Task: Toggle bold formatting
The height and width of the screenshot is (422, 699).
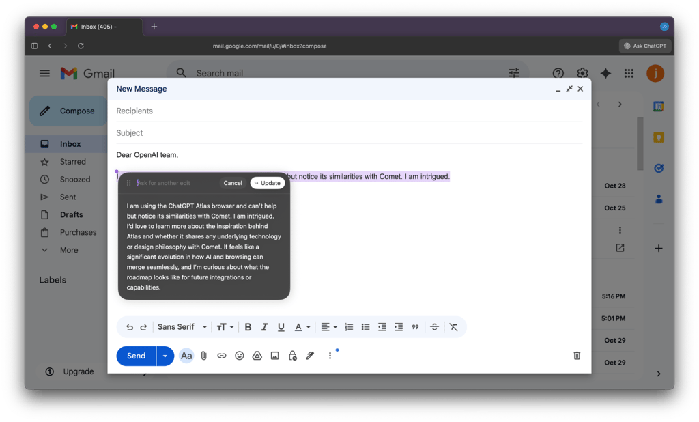Action: click(248, 327)
